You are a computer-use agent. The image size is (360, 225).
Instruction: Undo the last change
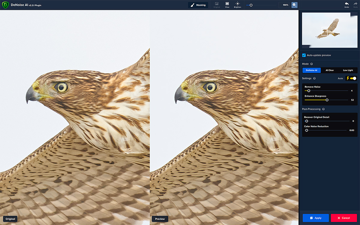[x=346, y=5]
